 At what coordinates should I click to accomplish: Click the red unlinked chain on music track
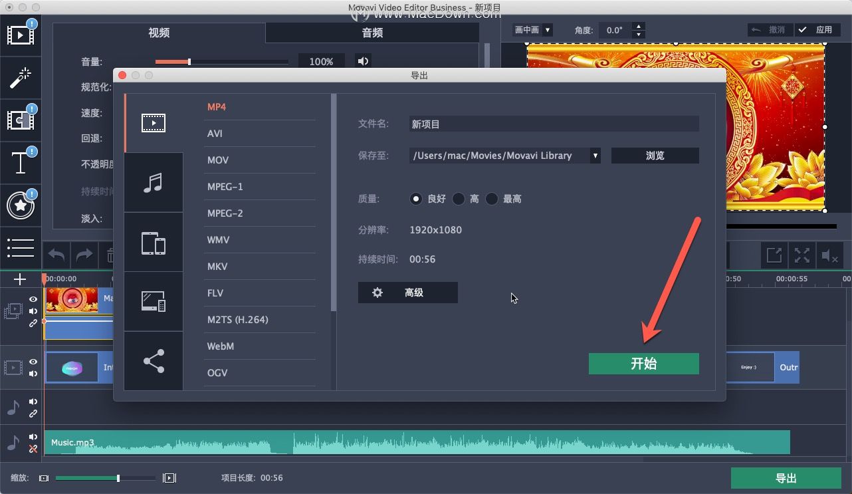click(x=33, y=449)
